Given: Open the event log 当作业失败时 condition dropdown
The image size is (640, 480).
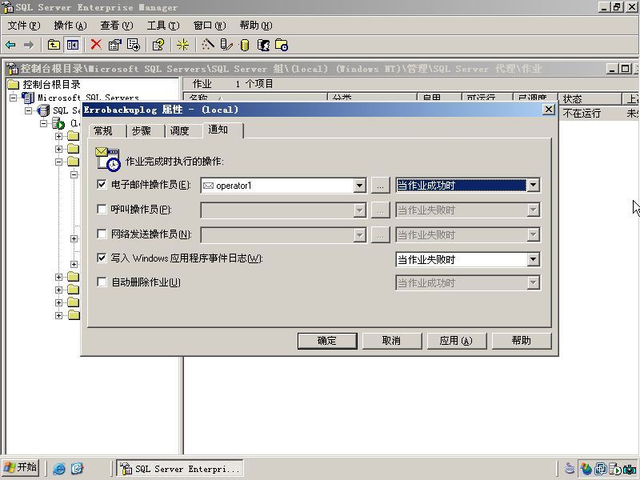Looking at the screenshot, I should [533, 259].
